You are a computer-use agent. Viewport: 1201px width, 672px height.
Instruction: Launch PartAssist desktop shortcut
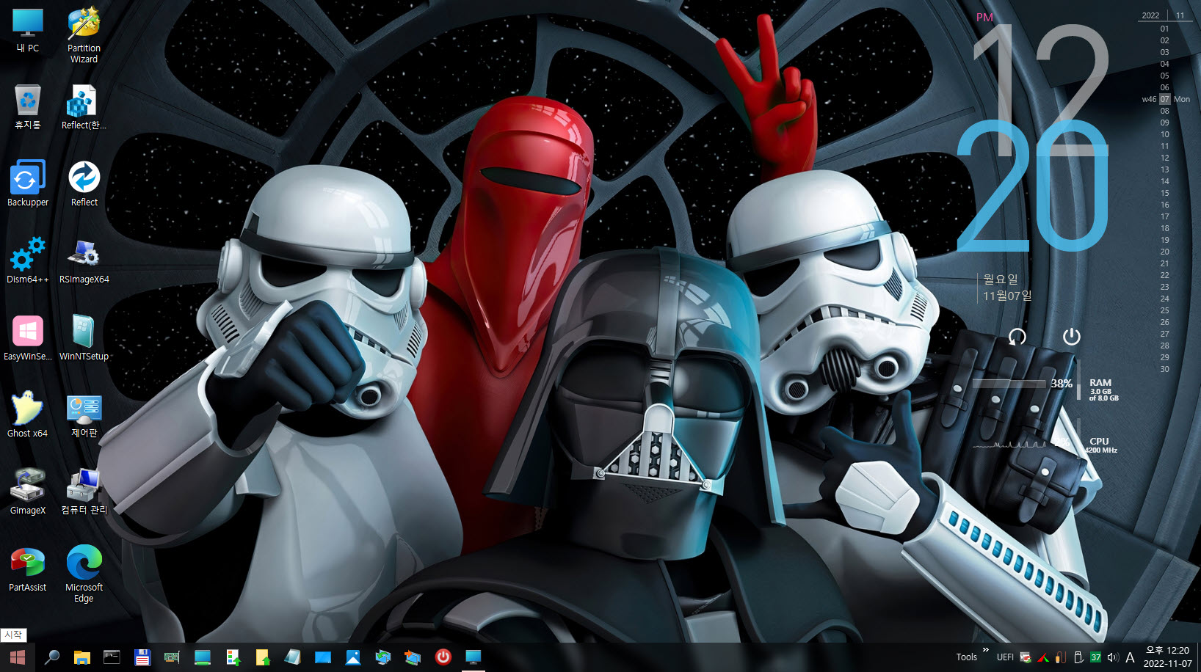(28, 569)
